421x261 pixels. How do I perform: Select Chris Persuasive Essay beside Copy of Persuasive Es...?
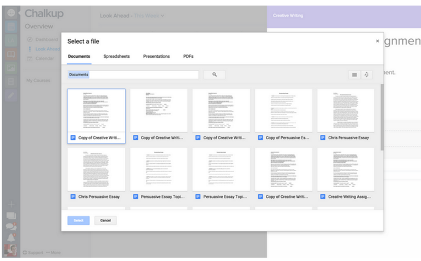[x=346, y=116]
